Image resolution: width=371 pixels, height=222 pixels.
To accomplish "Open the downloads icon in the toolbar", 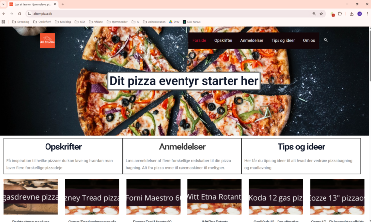I will pyautogui.click(x=352, y=14).
